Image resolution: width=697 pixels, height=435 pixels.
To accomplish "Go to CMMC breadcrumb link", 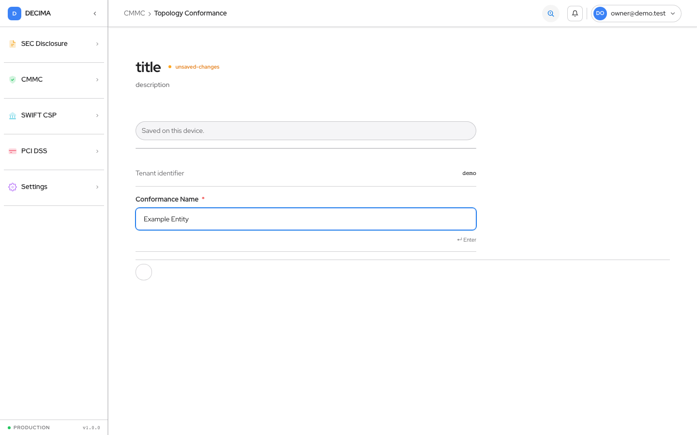I will point(135,14).
